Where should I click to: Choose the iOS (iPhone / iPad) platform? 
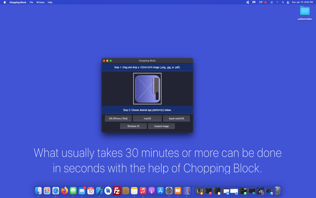point(118,118)
